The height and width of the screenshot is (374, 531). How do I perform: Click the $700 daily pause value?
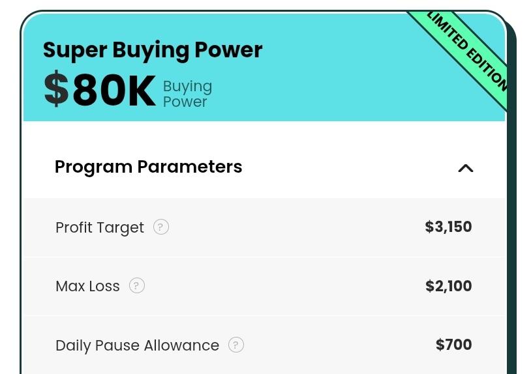453,345
